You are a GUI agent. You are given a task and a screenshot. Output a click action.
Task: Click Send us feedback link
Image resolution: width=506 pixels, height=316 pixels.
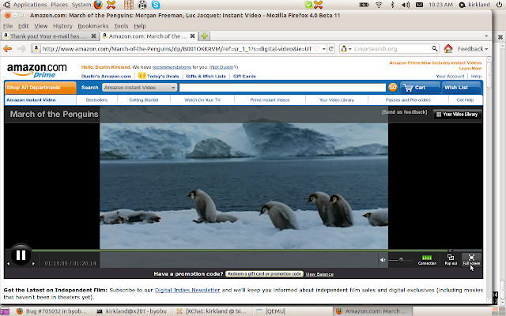[404, 112]
